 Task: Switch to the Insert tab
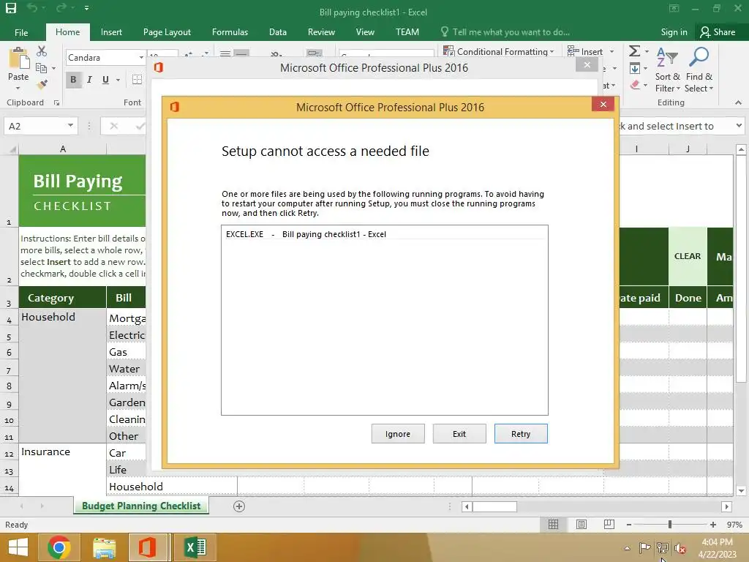point(111,32)
